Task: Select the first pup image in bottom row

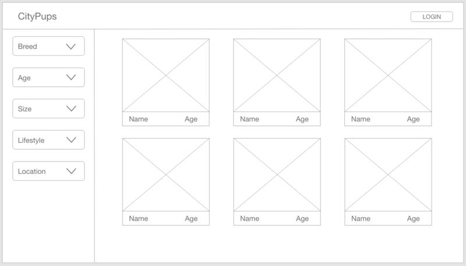Action: click(x=166, y=174)
